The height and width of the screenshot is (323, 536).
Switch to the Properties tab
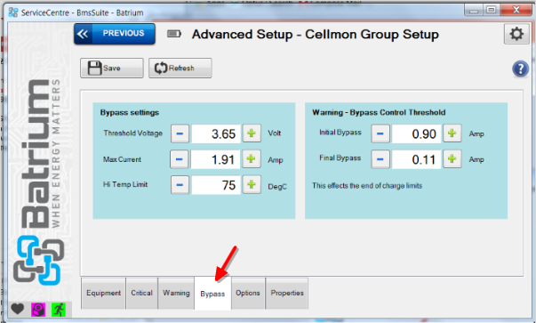[x=287, y=294]
